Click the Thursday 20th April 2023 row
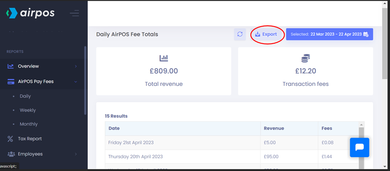 (x=232, y=156)
